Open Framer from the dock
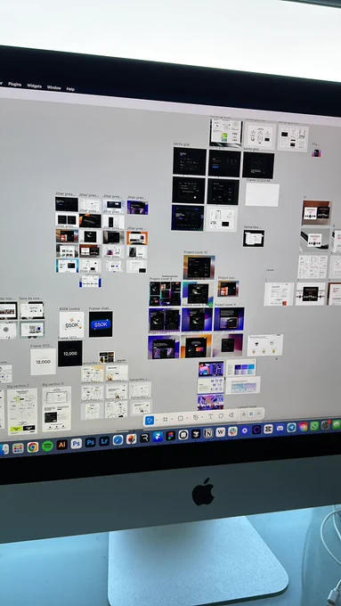Screen dimensions: 341x606 158,437
